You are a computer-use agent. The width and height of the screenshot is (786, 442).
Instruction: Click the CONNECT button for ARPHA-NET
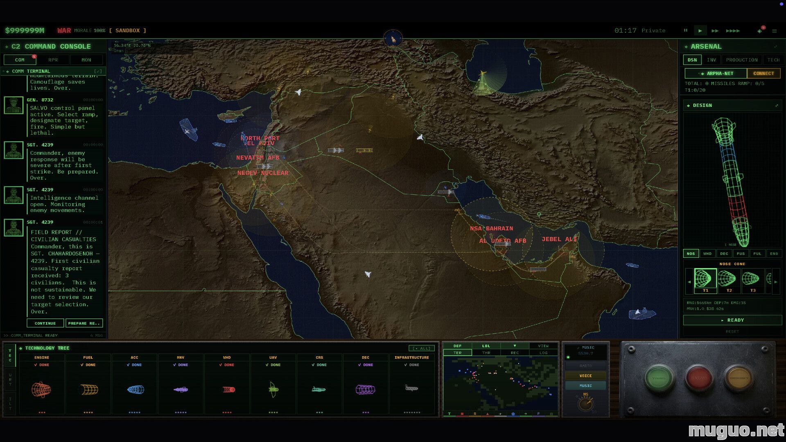coord(763,74)
